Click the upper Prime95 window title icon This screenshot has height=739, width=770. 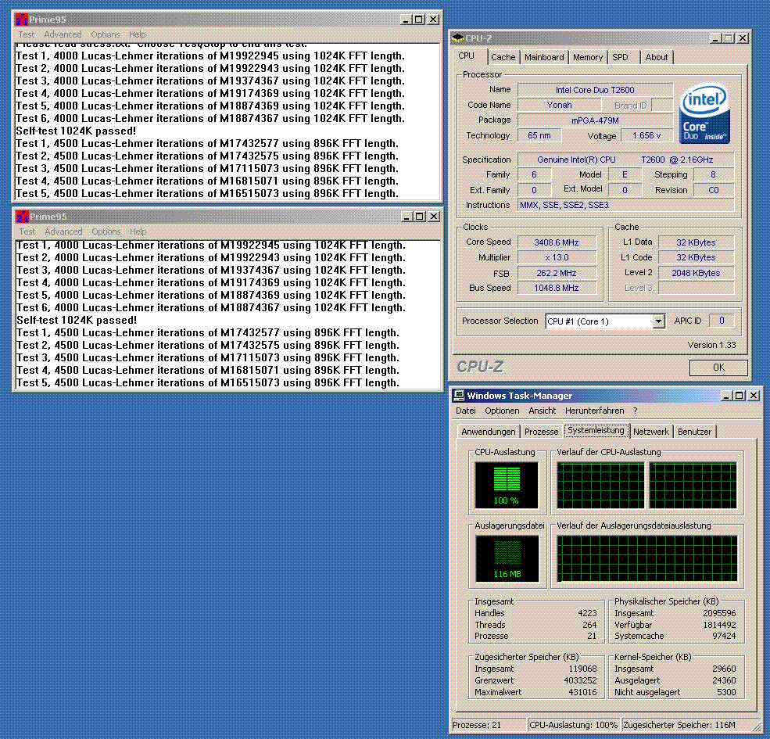click(22, 20)
